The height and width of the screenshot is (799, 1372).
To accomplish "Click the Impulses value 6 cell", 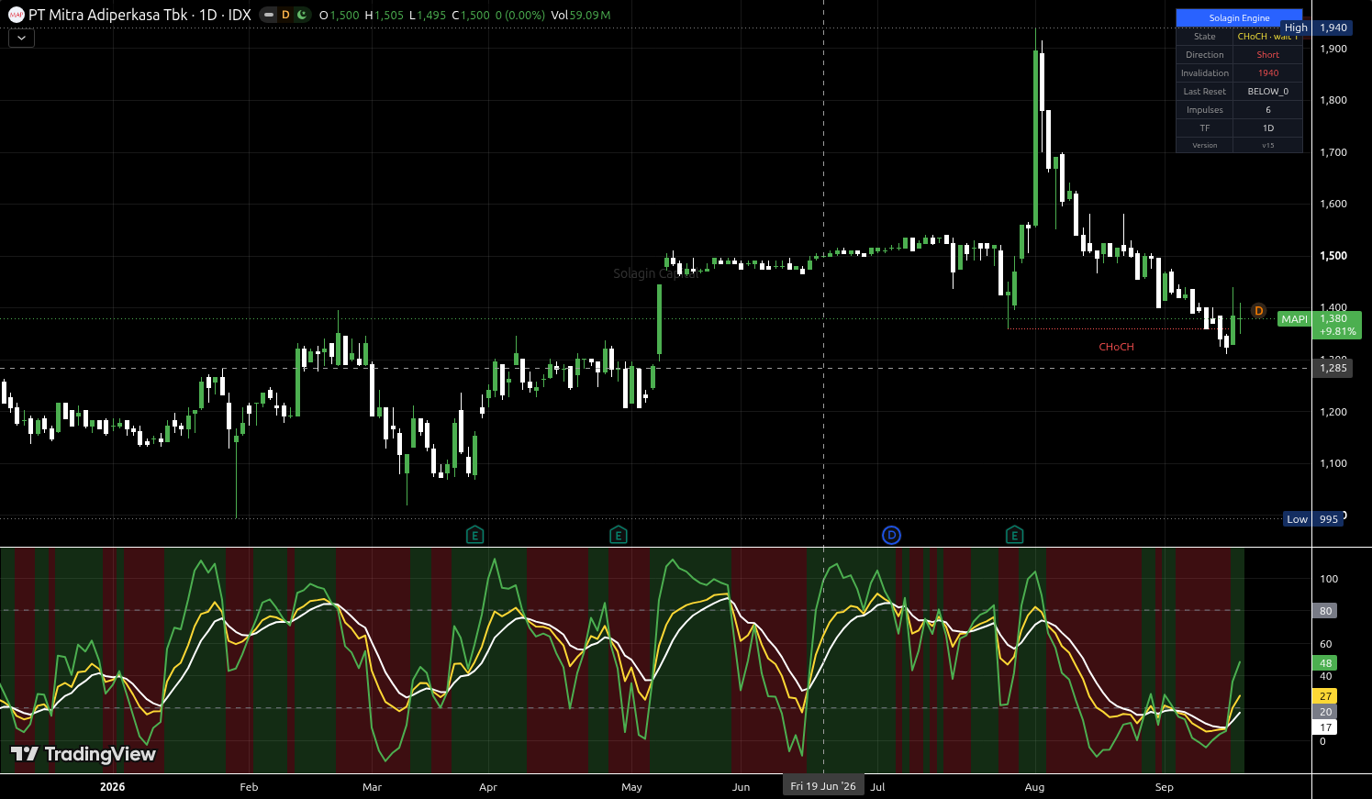I will click(1267, 110).
